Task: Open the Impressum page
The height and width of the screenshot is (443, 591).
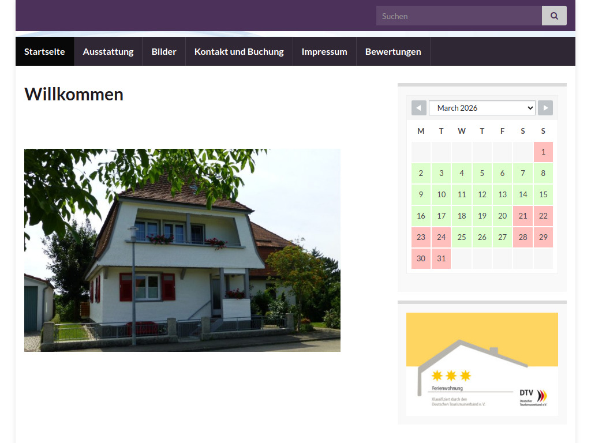Action: tap(324, 51)
